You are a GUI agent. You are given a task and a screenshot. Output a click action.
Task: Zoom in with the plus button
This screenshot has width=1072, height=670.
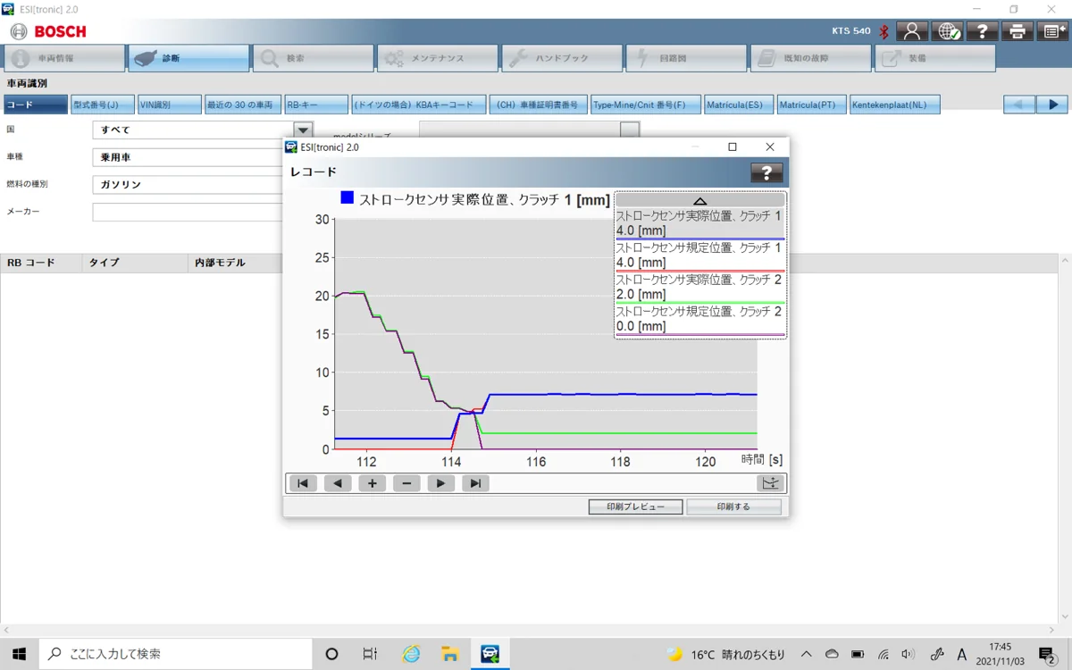(372, 483)
